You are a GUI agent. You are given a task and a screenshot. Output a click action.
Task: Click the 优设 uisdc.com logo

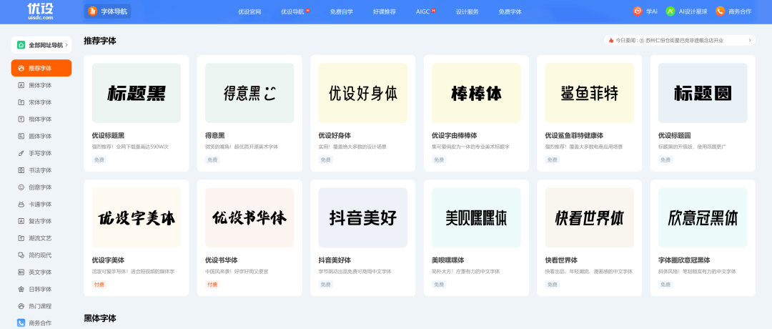coord(41,11)
